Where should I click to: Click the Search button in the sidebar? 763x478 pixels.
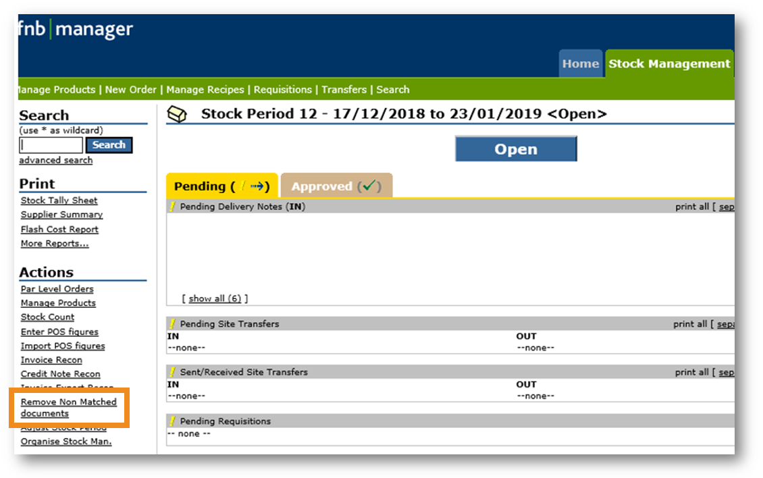pyautogui.click(x=109, y=145)
